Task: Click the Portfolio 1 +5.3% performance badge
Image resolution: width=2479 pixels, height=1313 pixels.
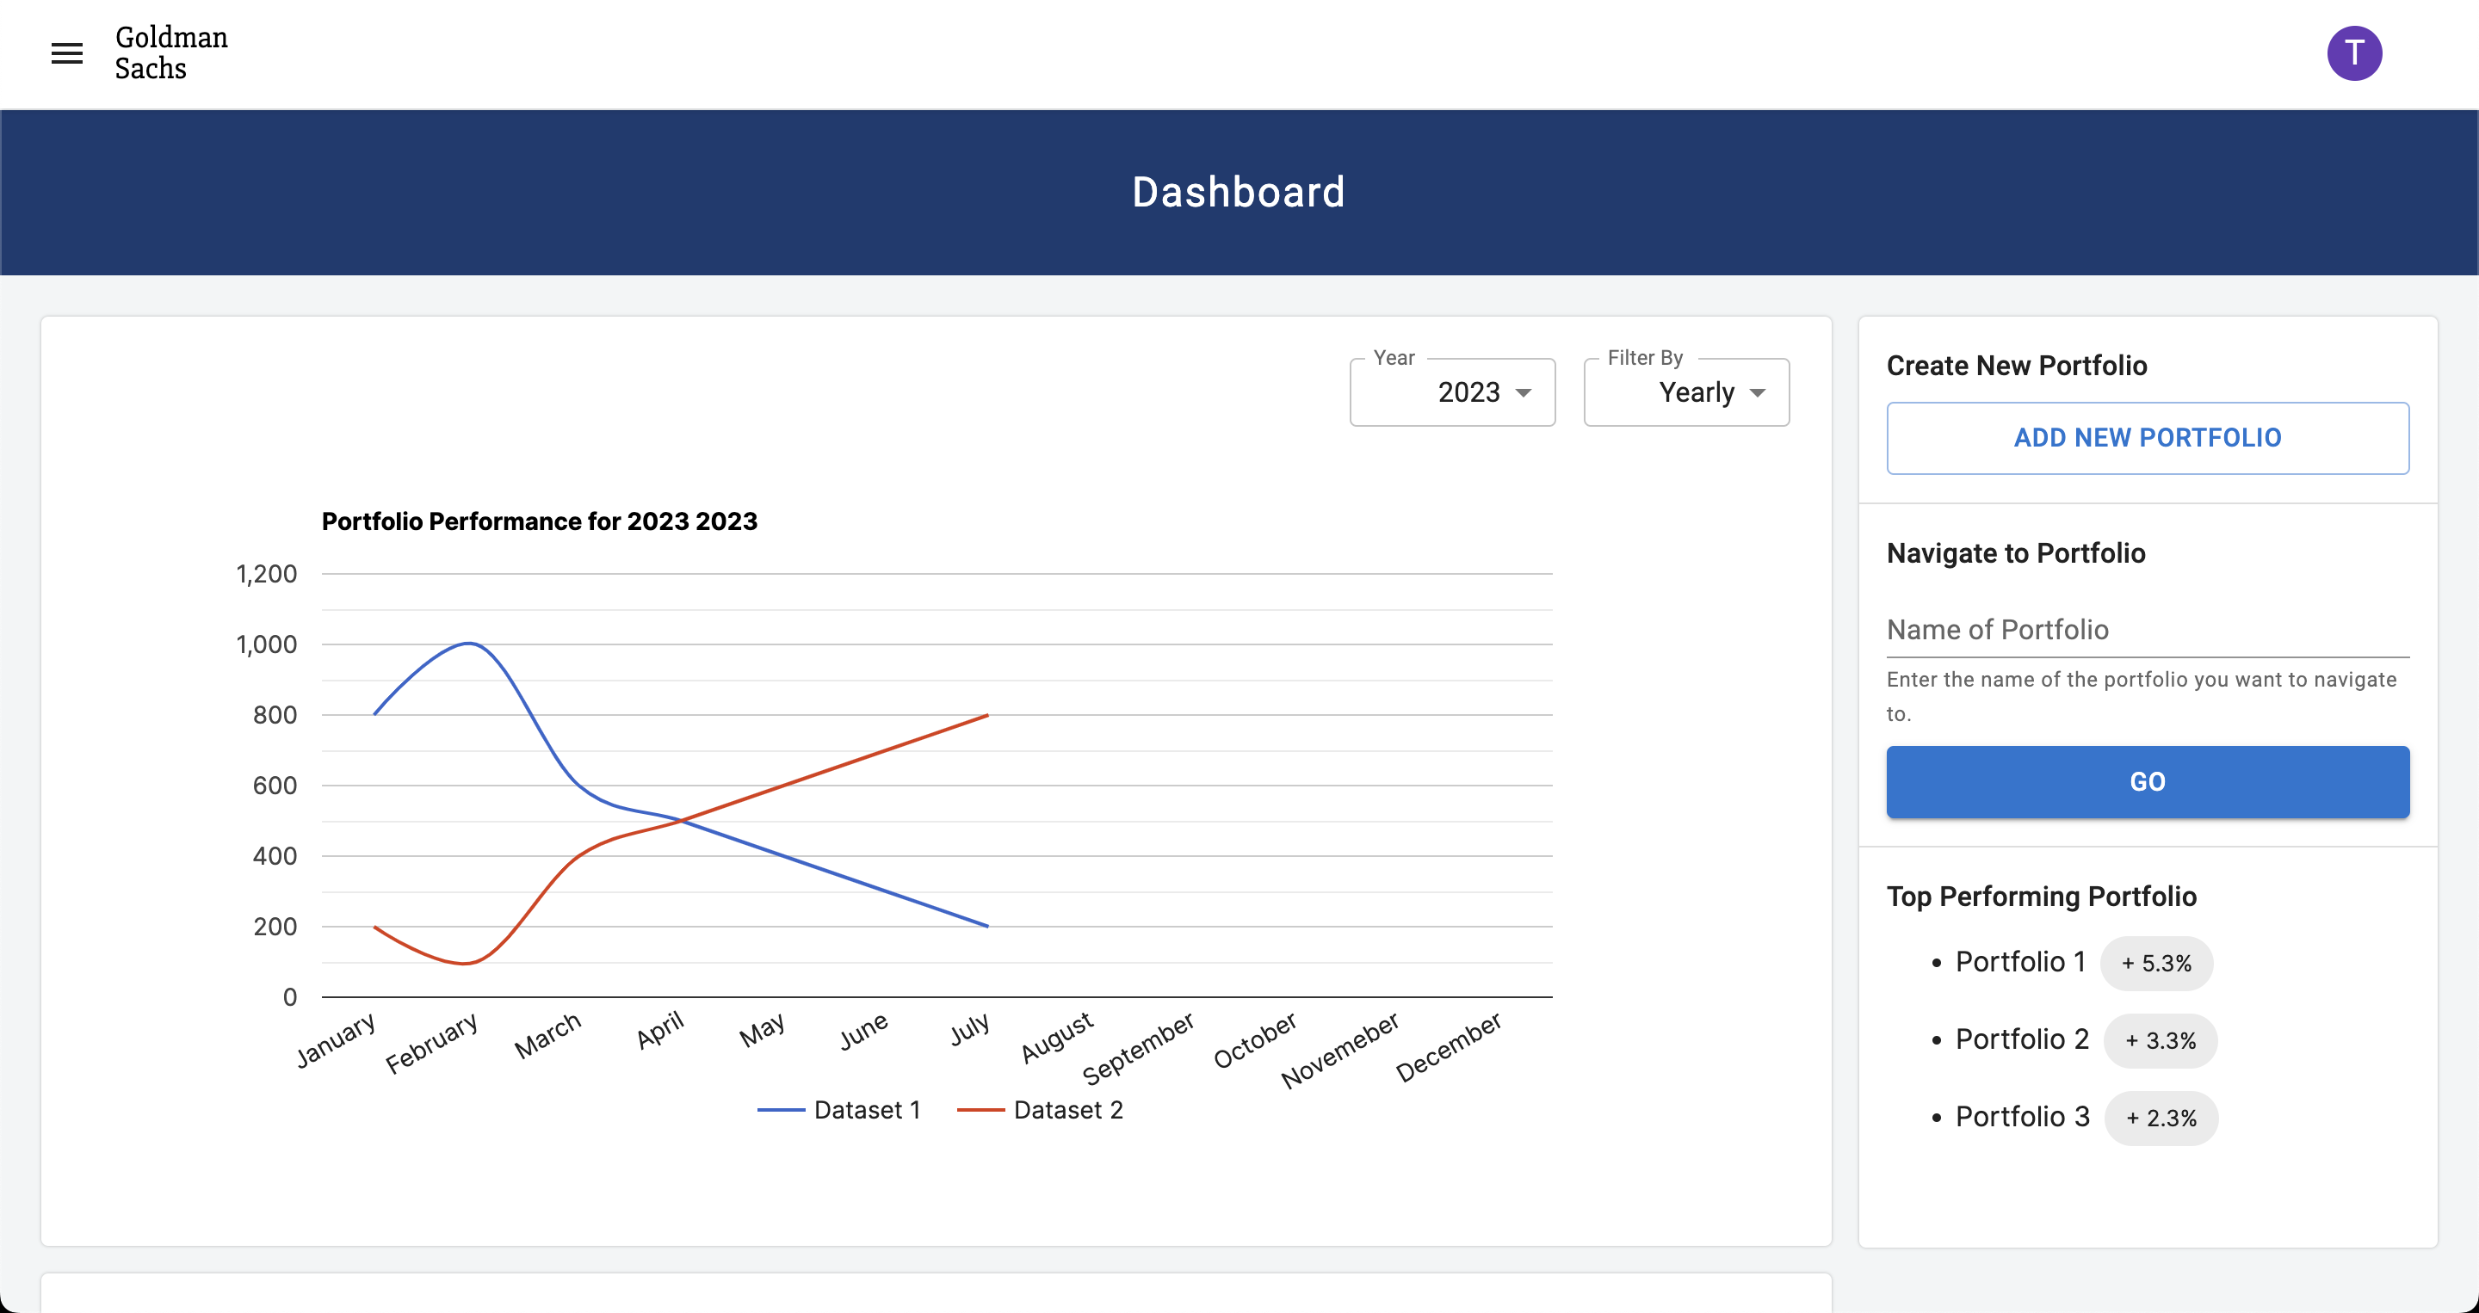Action: 2155,963
